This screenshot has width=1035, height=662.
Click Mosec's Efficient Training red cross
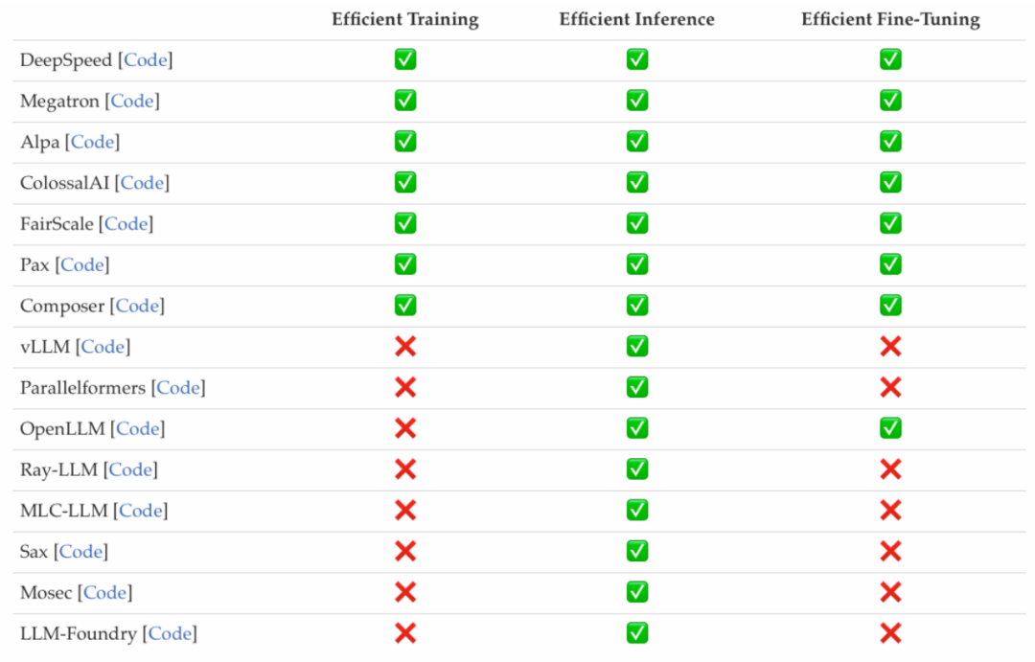click(405, 591)
